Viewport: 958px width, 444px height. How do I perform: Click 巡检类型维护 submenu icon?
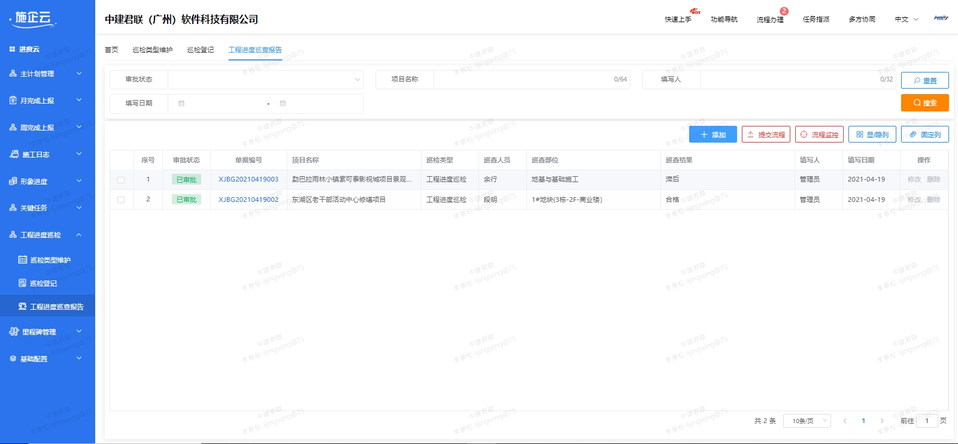(x=23, y=259)
